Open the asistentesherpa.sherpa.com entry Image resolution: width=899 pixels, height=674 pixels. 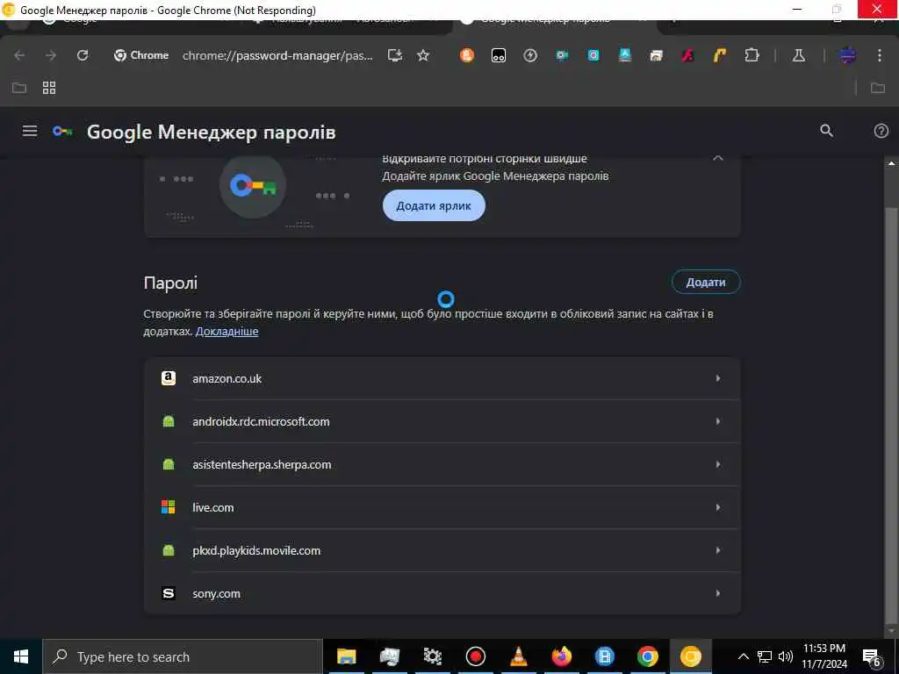(442, 464)
